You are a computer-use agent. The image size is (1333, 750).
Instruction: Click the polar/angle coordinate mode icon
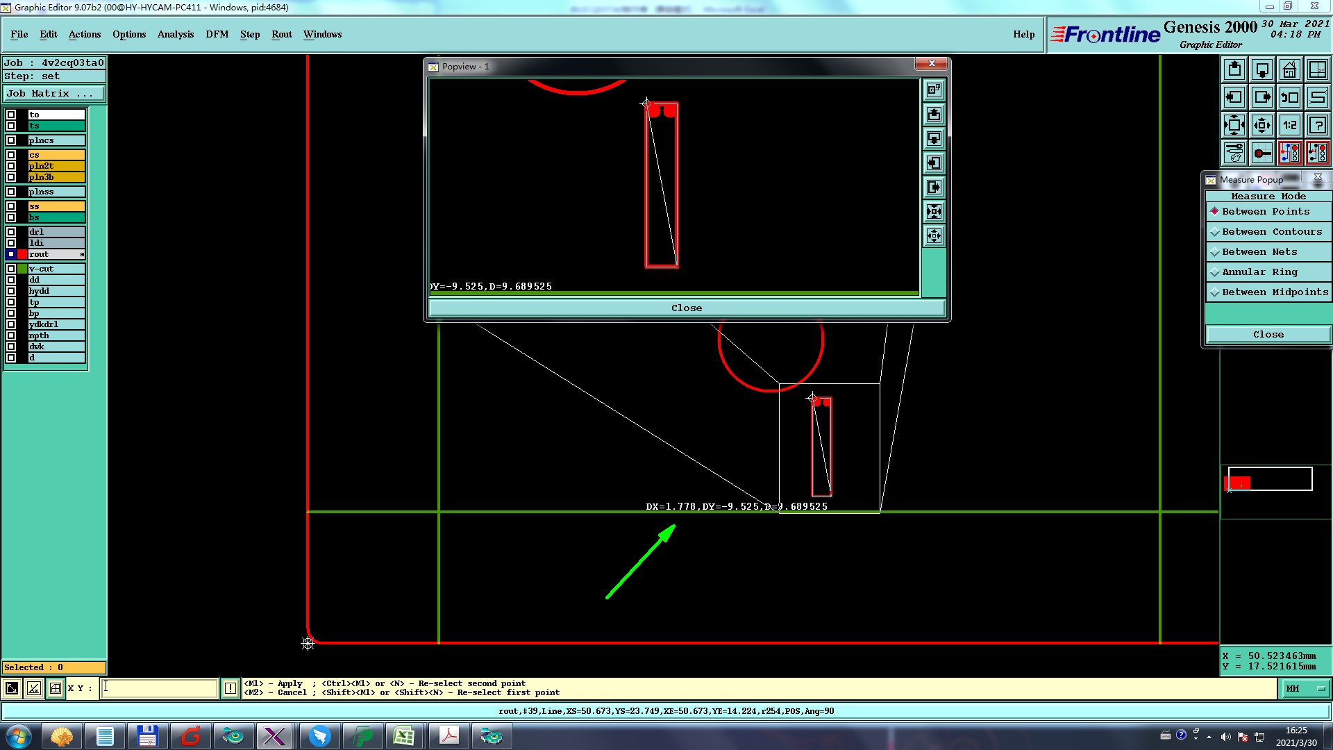pyautogui.click(x=34, y=688)
